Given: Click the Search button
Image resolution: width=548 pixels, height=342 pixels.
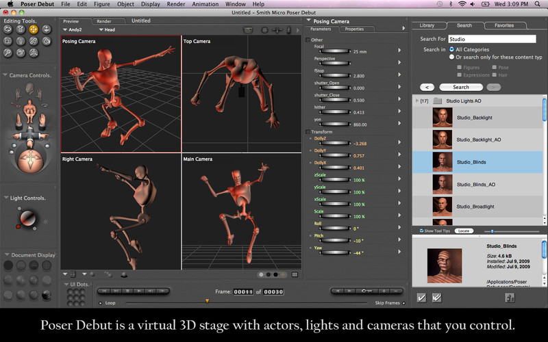Looking at the screenshot, I should (461, 87).
